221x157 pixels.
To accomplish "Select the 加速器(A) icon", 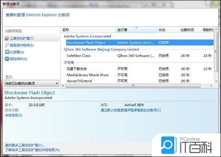I will click(7, 52).
